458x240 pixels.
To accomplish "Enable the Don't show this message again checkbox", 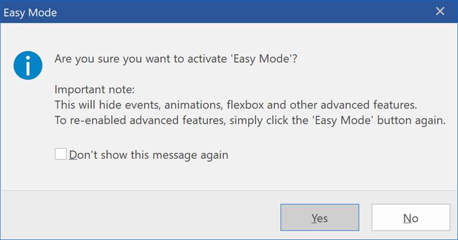I will click(61, 154).
